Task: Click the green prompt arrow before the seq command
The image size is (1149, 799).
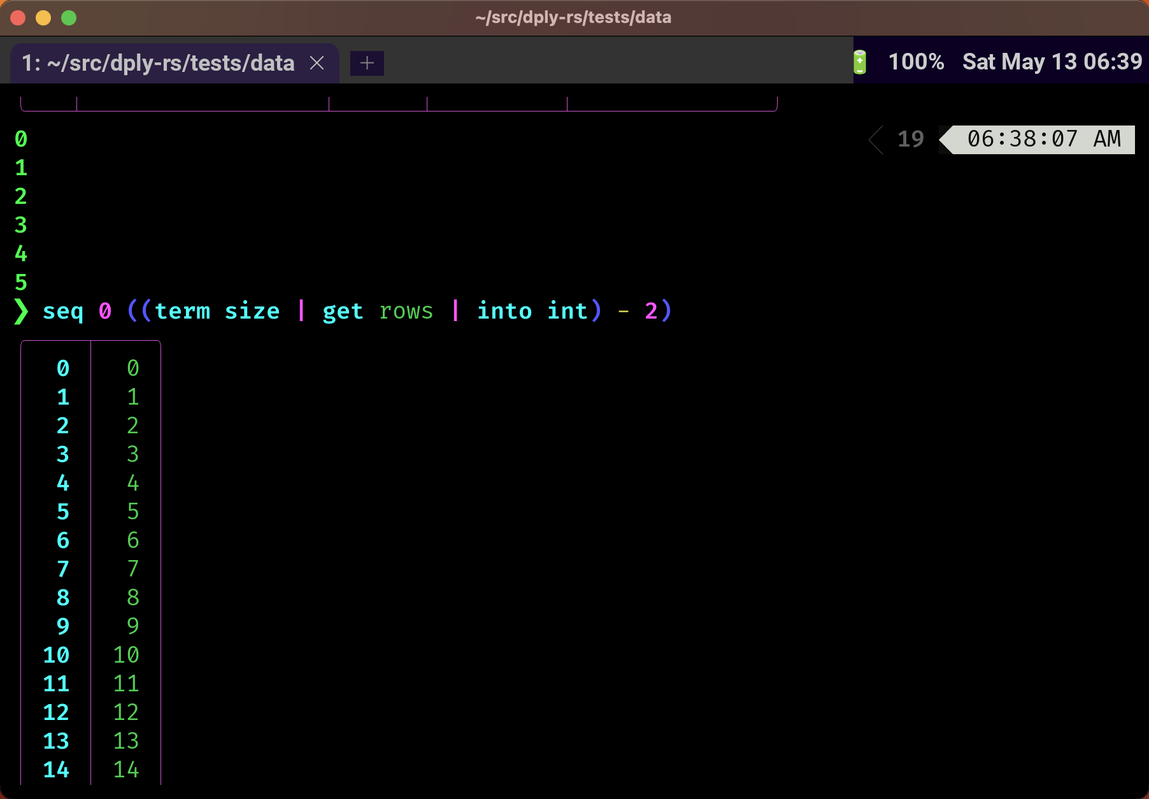Action: point(20,312)
